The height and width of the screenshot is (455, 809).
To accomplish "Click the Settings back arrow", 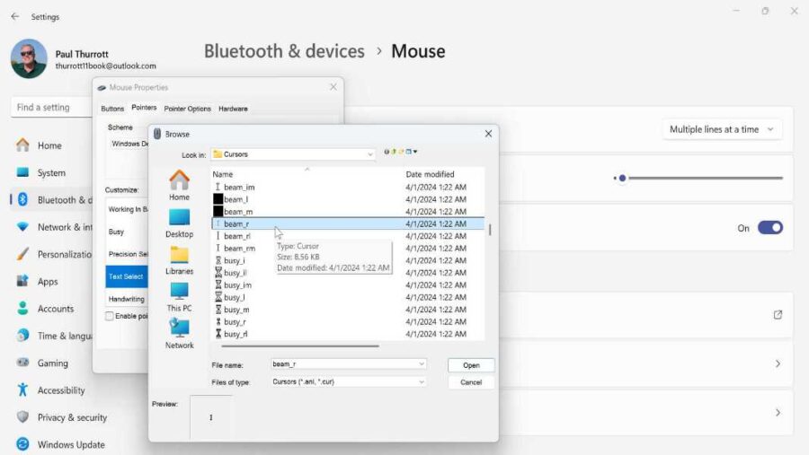I will pos(14,16).
